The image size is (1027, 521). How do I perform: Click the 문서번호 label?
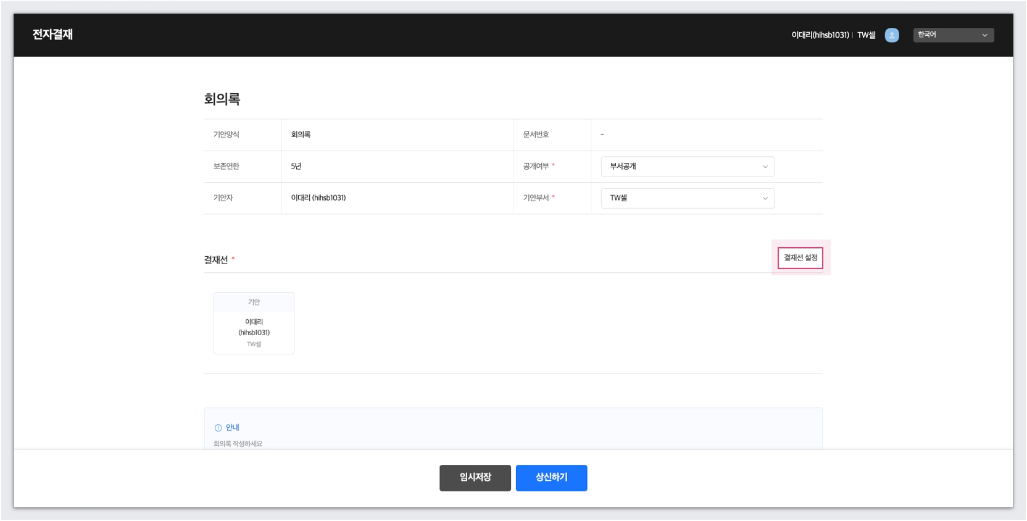point(536,135)
